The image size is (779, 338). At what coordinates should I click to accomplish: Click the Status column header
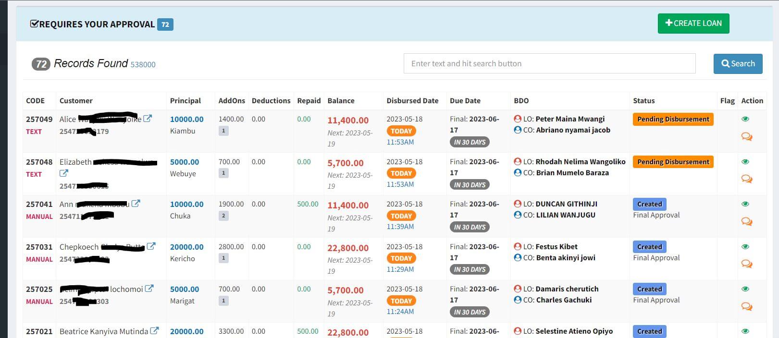click(x=644, y=101)
